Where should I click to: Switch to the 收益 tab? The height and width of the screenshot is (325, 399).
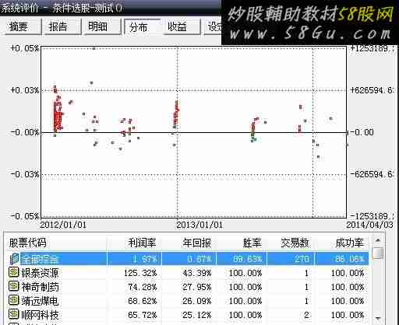182,26
